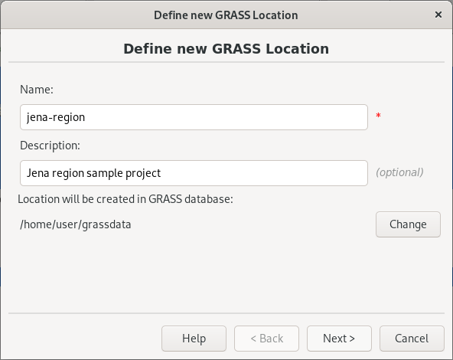Click the red required-field asterisk
Viewport: 453px width, 360px height.
pyautogui.click(x=379, y=116)
